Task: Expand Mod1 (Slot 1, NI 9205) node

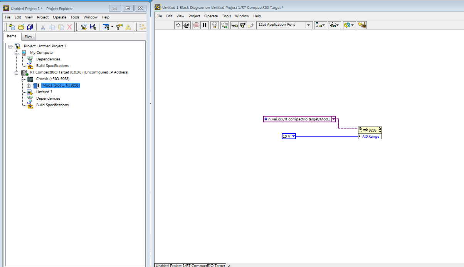Action: pyautogui.click(x=29, y=85)
